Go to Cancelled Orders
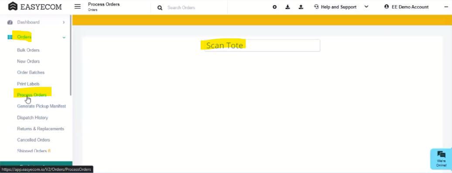Screen dimensions: 452x173 [x=34, y=140]
